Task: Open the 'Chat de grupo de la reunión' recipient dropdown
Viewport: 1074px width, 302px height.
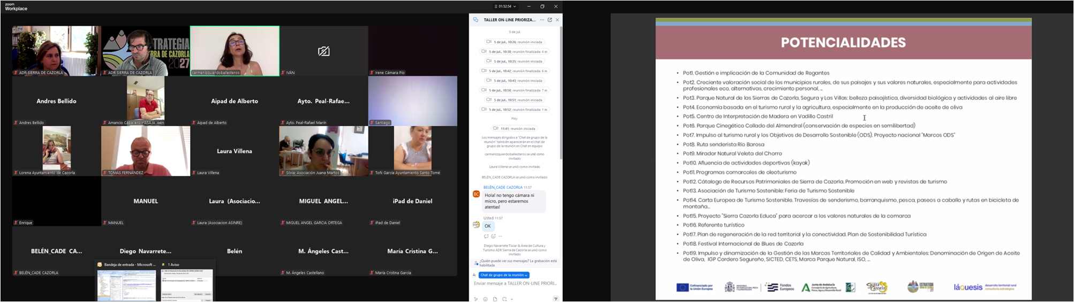Action: [504, 275]
